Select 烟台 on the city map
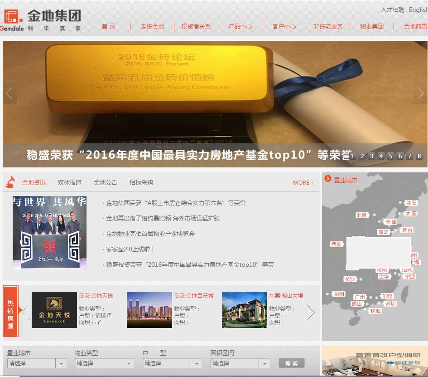 tap(407, 230)
